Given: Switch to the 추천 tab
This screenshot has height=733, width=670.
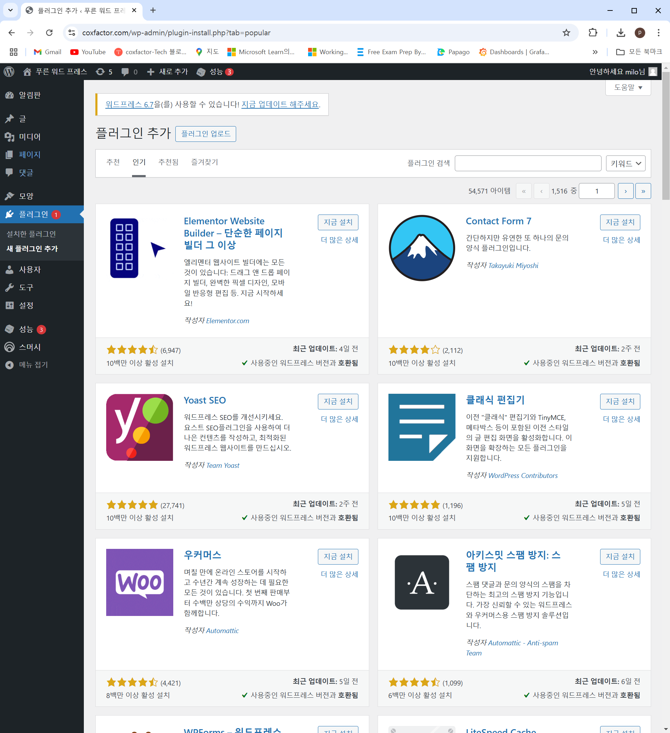Looking at the screenshot, I should (x=113, y=162).
